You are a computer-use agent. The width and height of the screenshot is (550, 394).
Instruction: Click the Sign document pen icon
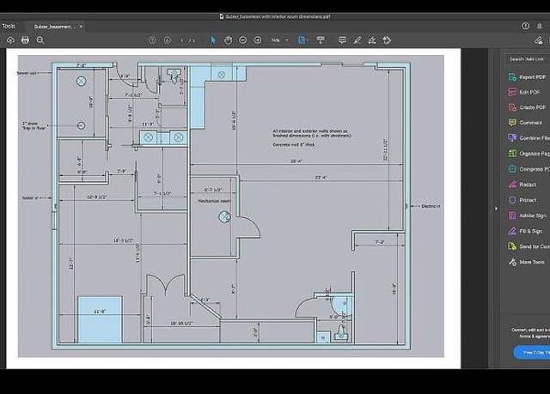[x=372, y=40]
